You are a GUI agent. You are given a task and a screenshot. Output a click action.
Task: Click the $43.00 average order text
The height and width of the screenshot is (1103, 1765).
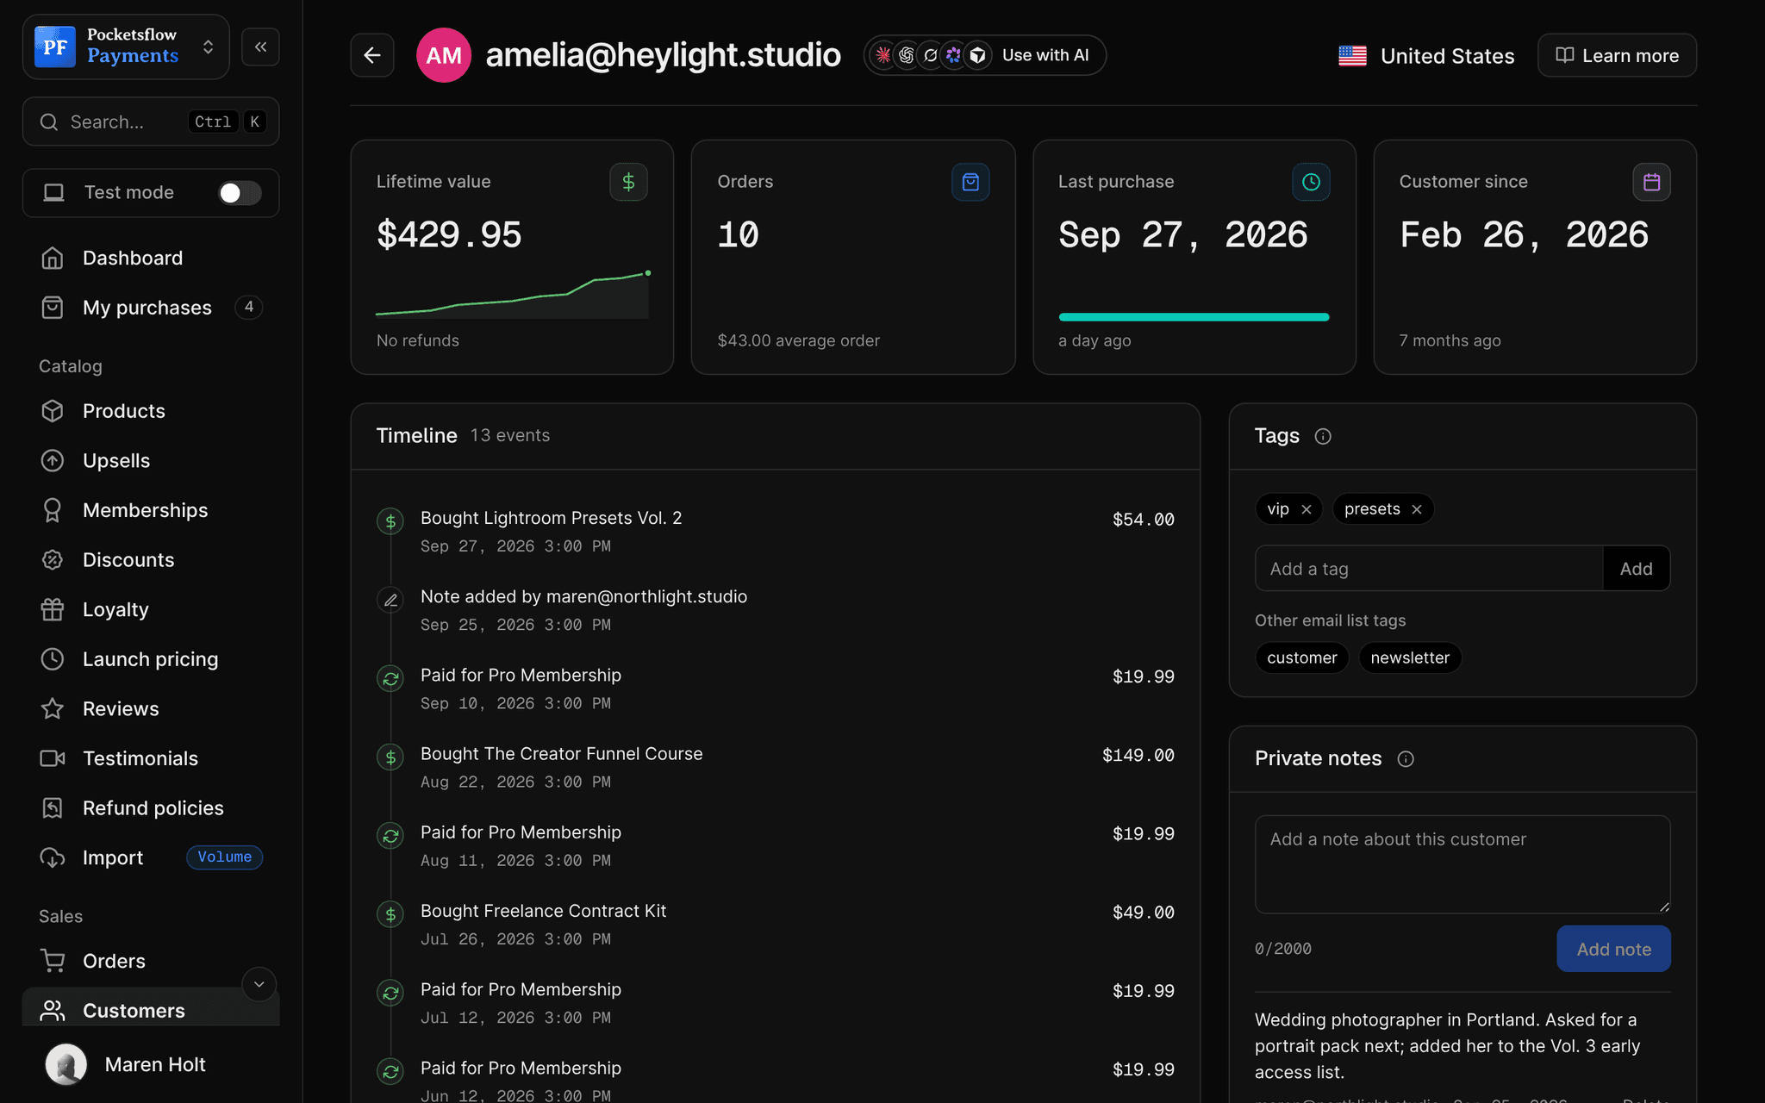coord(798,340)
